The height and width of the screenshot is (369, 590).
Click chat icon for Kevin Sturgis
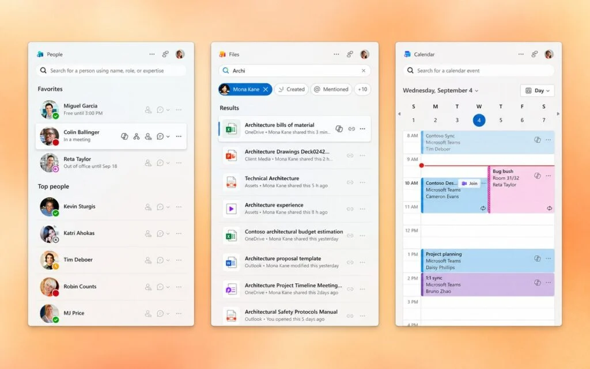(160, 207)
